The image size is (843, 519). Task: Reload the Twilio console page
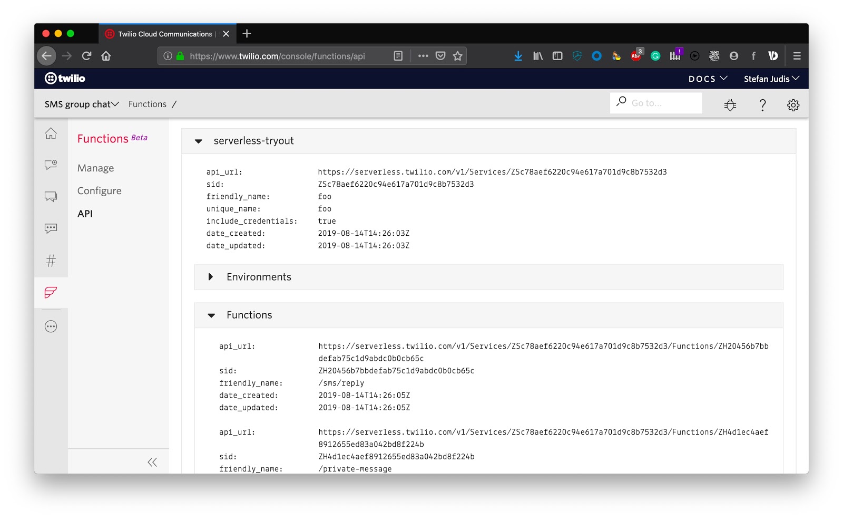pos(87,56)
